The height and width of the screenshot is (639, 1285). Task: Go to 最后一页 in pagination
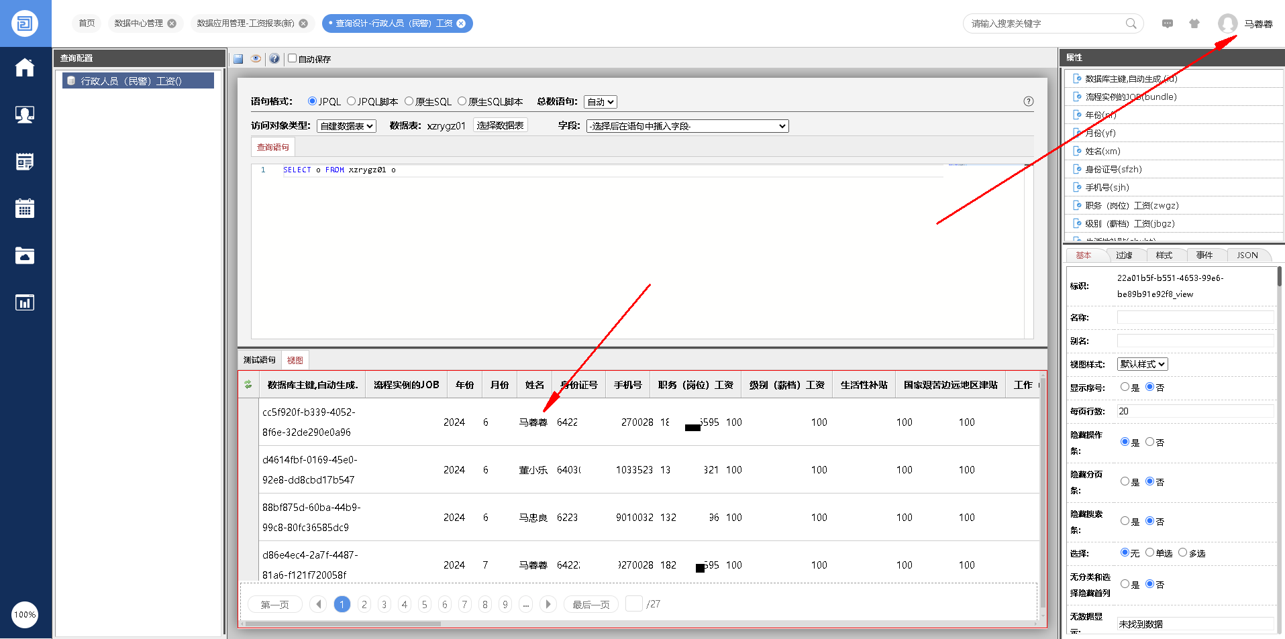(x=590, y=604)
